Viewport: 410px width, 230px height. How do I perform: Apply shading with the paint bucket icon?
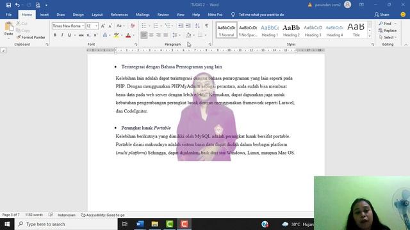pyautogui.click(x=188, y=35)
